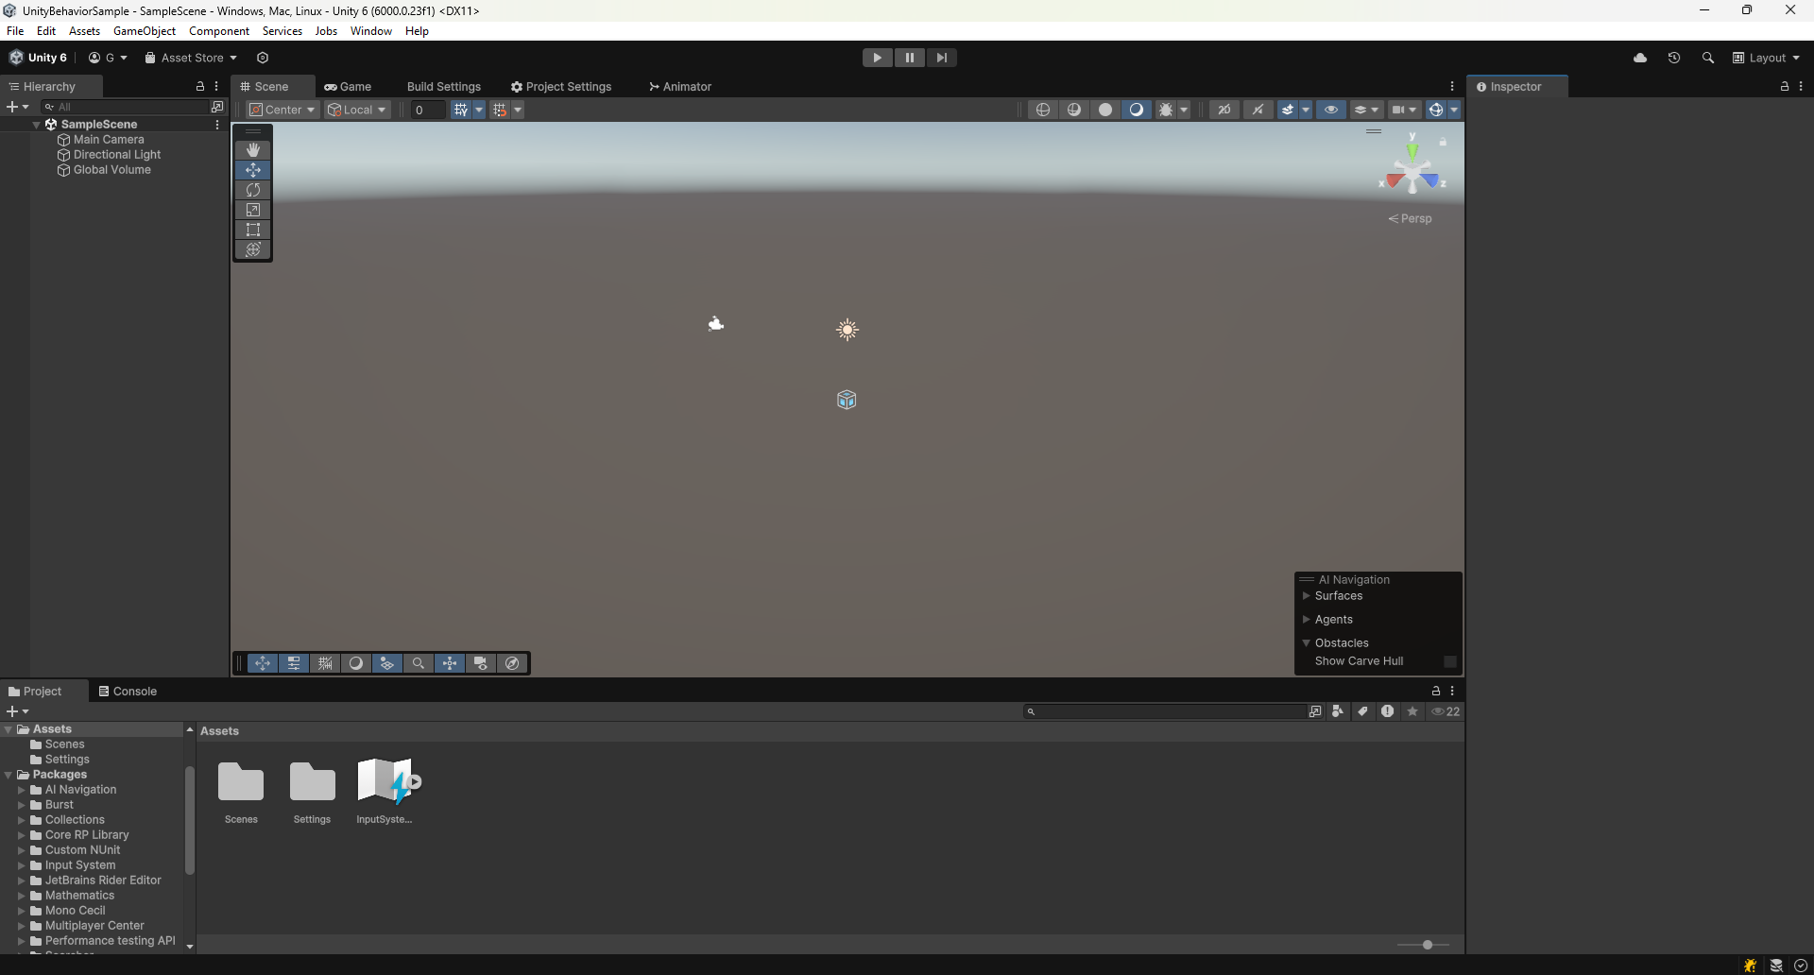The width and height of the screenshot is (1814, 975).
Task: Click the Pause button
Action: (910, 58)
